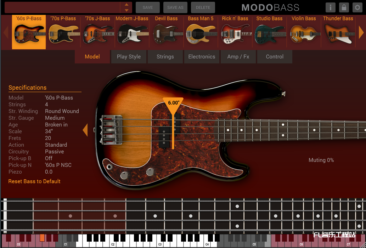This screenshot has height=248, width=366.
Task: Select the Thunder Bass model
Action: click(x=338, y=32)
